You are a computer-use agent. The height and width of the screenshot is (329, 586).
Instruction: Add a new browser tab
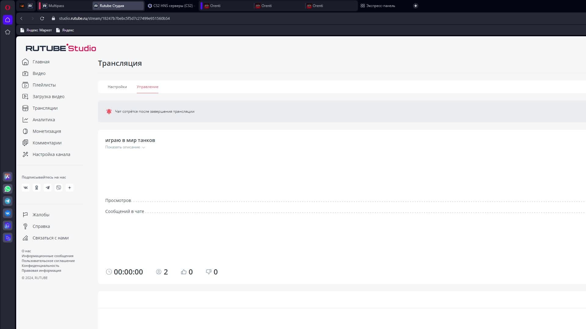415,6
